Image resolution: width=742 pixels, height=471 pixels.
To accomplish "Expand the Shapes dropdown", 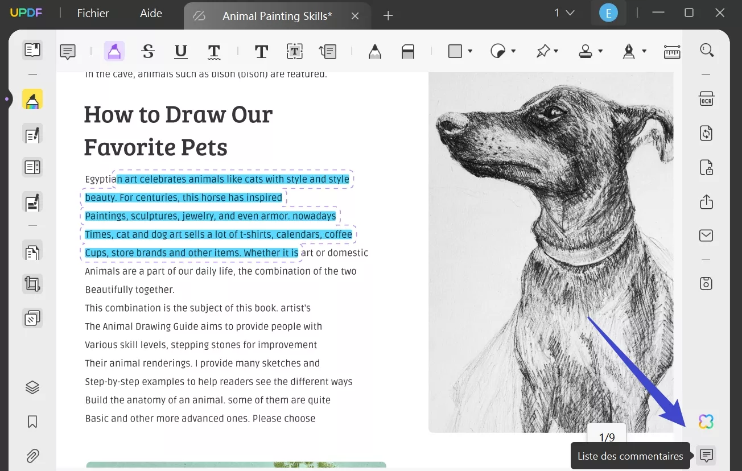I will [470, 51].
